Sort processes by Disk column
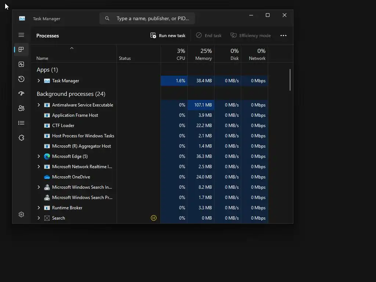The width and height of the screenshot is (376, 282). coord(228,54)
